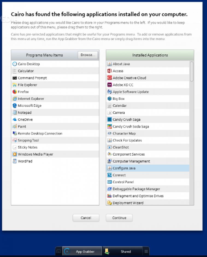Select the Access icon

tap(110, 71)
